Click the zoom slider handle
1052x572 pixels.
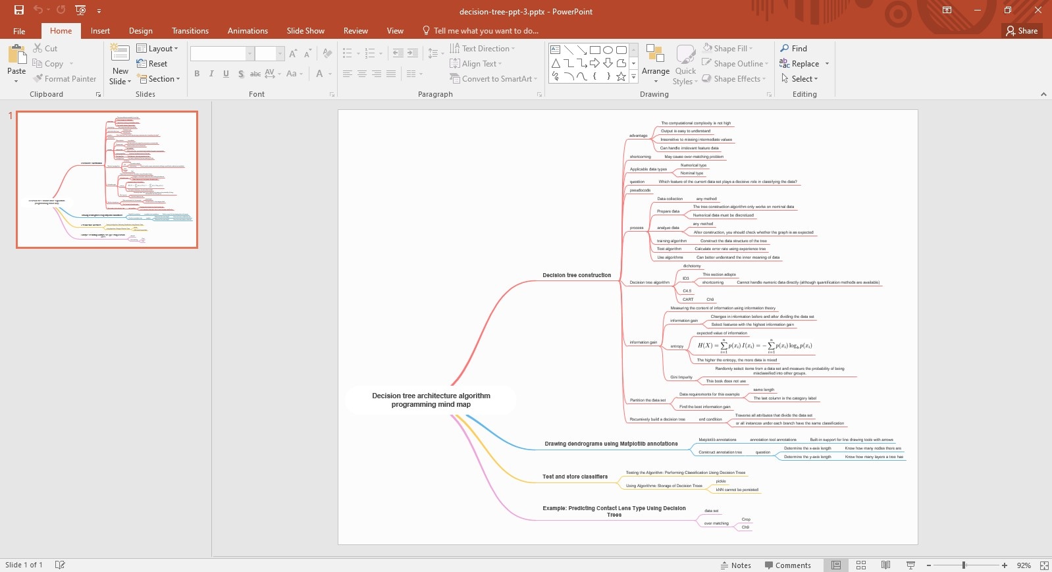pos(964,565)
